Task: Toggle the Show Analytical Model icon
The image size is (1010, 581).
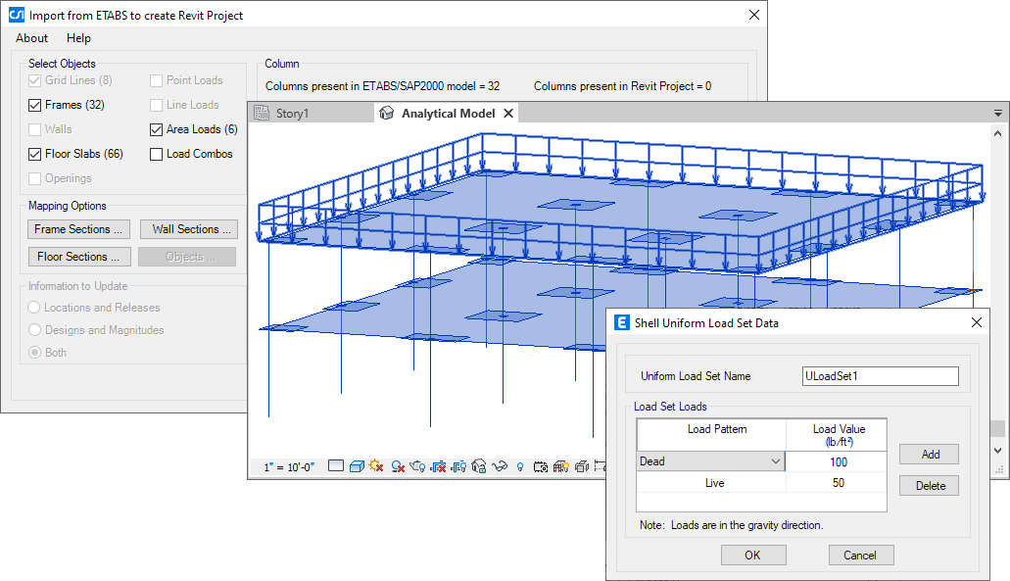Action: point(561,466)
